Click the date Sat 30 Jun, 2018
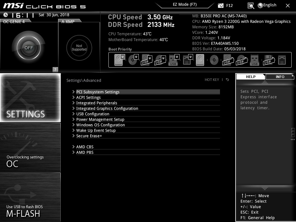 54,15
